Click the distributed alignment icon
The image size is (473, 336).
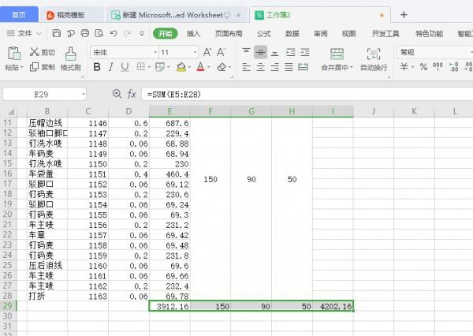[303, 67]
